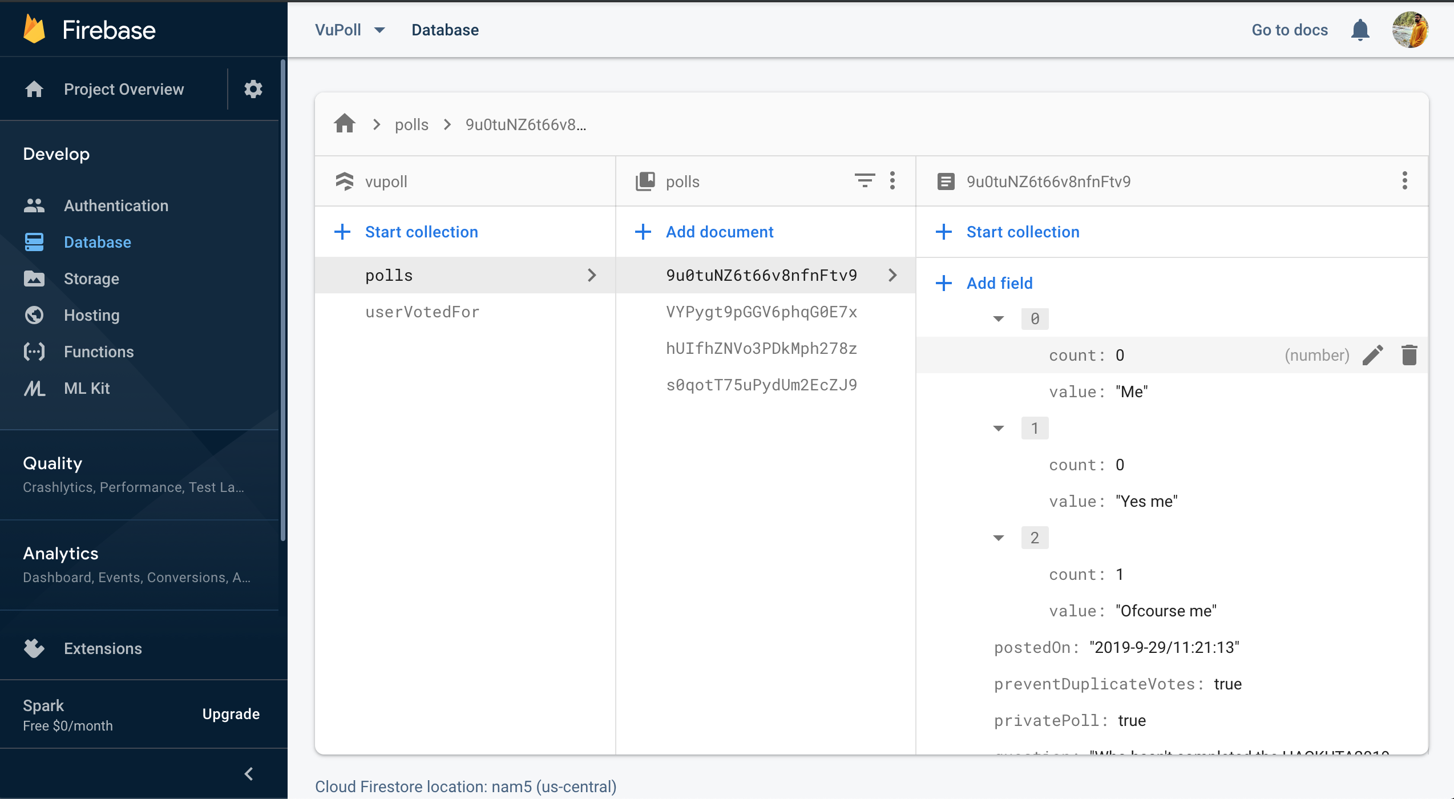Open notifications bell icon

point(1360,30)
